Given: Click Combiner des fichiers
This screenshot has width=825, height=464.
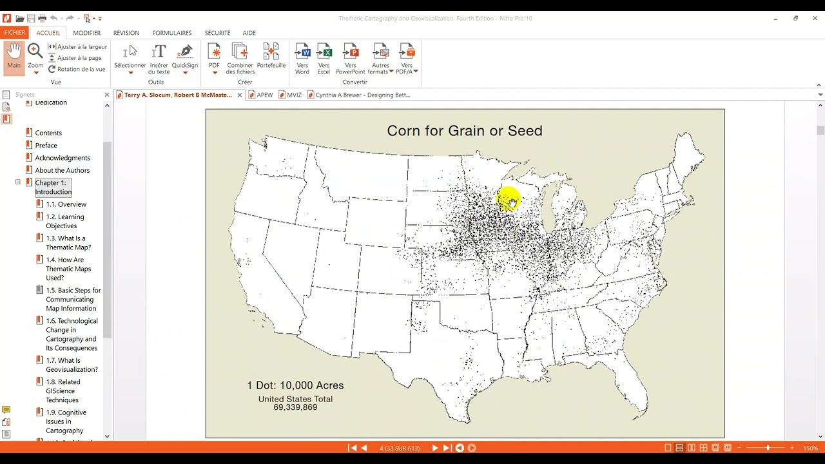Looking at the screenshot, I should point(240,58).
